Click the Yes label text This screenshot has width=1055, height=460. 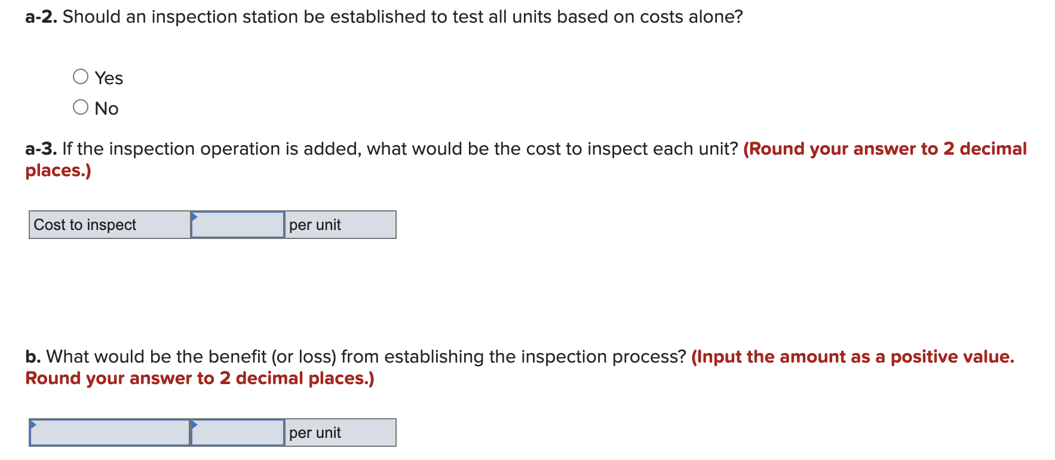tap(109, 77)
